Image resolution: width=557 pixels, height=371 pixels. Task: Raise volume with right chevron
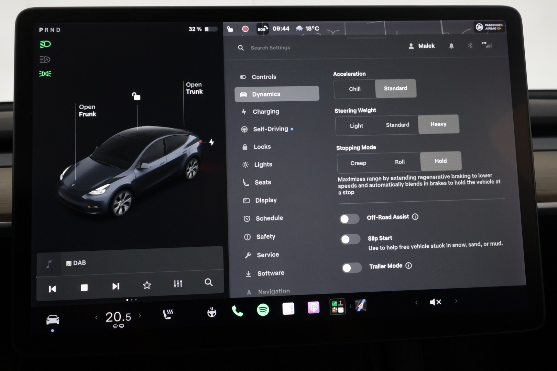point(456,301)
